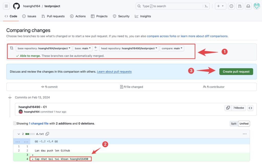Image resolution: width=262 pixels, height=164 pixels.
Task: Open commit hash 748eebe
Action: point(239,108)
